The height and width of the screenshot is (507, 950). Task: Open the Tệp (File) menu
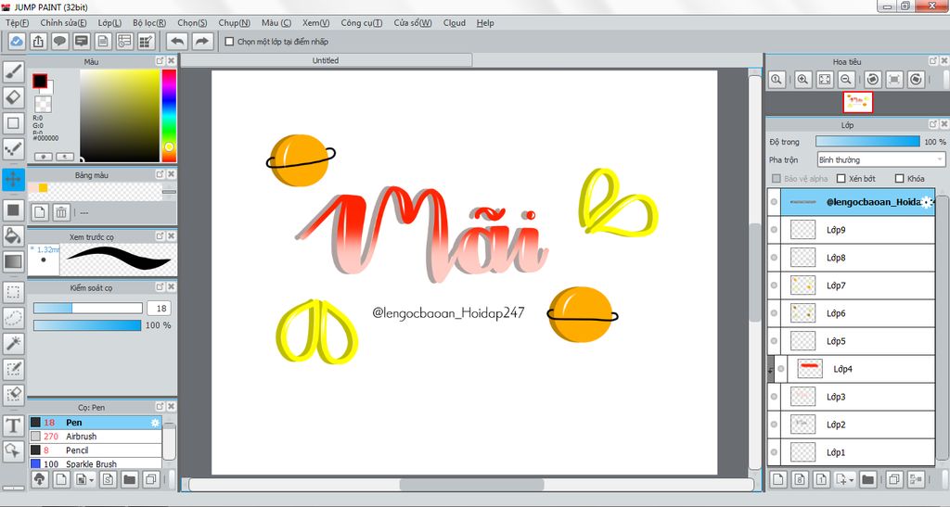pos(17,23)
